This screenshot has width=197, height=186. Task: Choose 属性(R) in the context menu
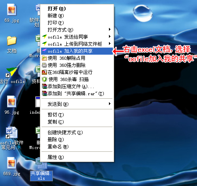pos(77,157)
